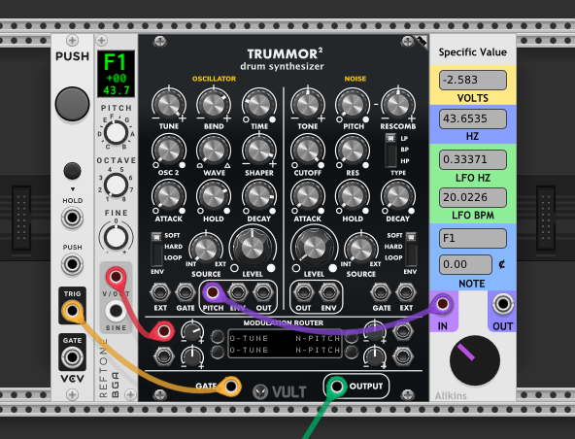This screenshot has width=575, height=439.
Task: Turn the oscillator ATTACK knob
Action: point(169,195)
